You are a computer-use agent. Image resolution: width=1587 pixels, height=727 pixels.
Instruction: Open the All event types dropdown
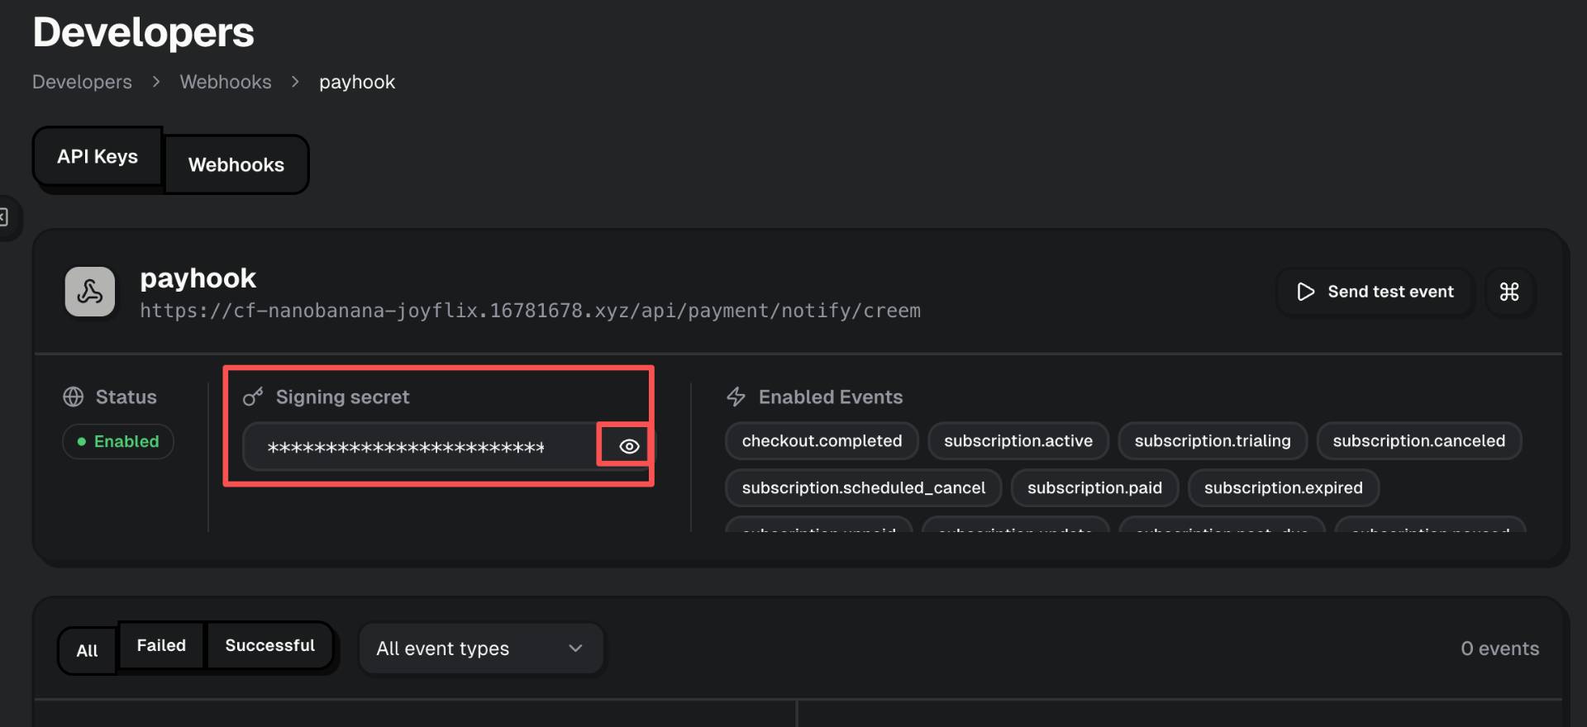coord(480,649)
